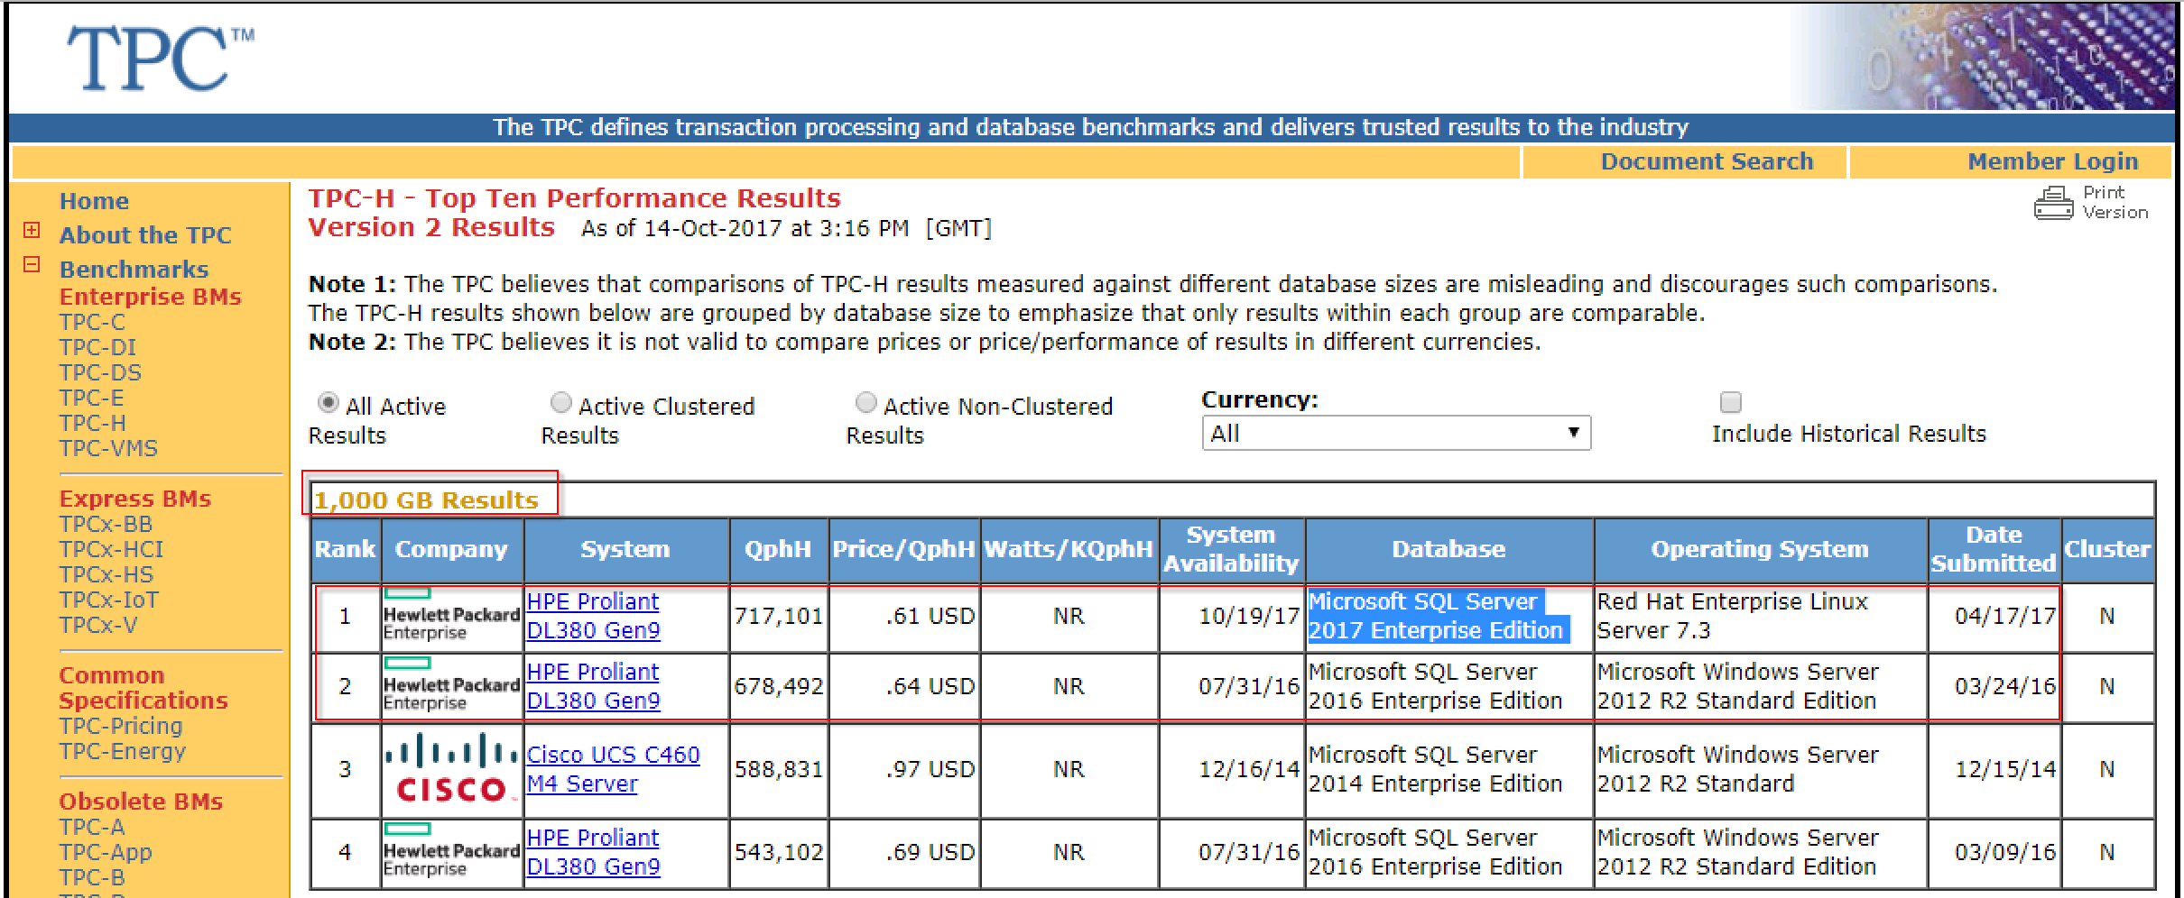The image size is (2184, 898).
Task: Click the QphH column header
Action: 778,549
